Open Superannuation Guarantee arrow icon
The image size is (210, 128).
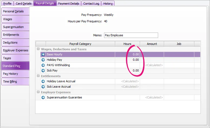pos(43,98)
